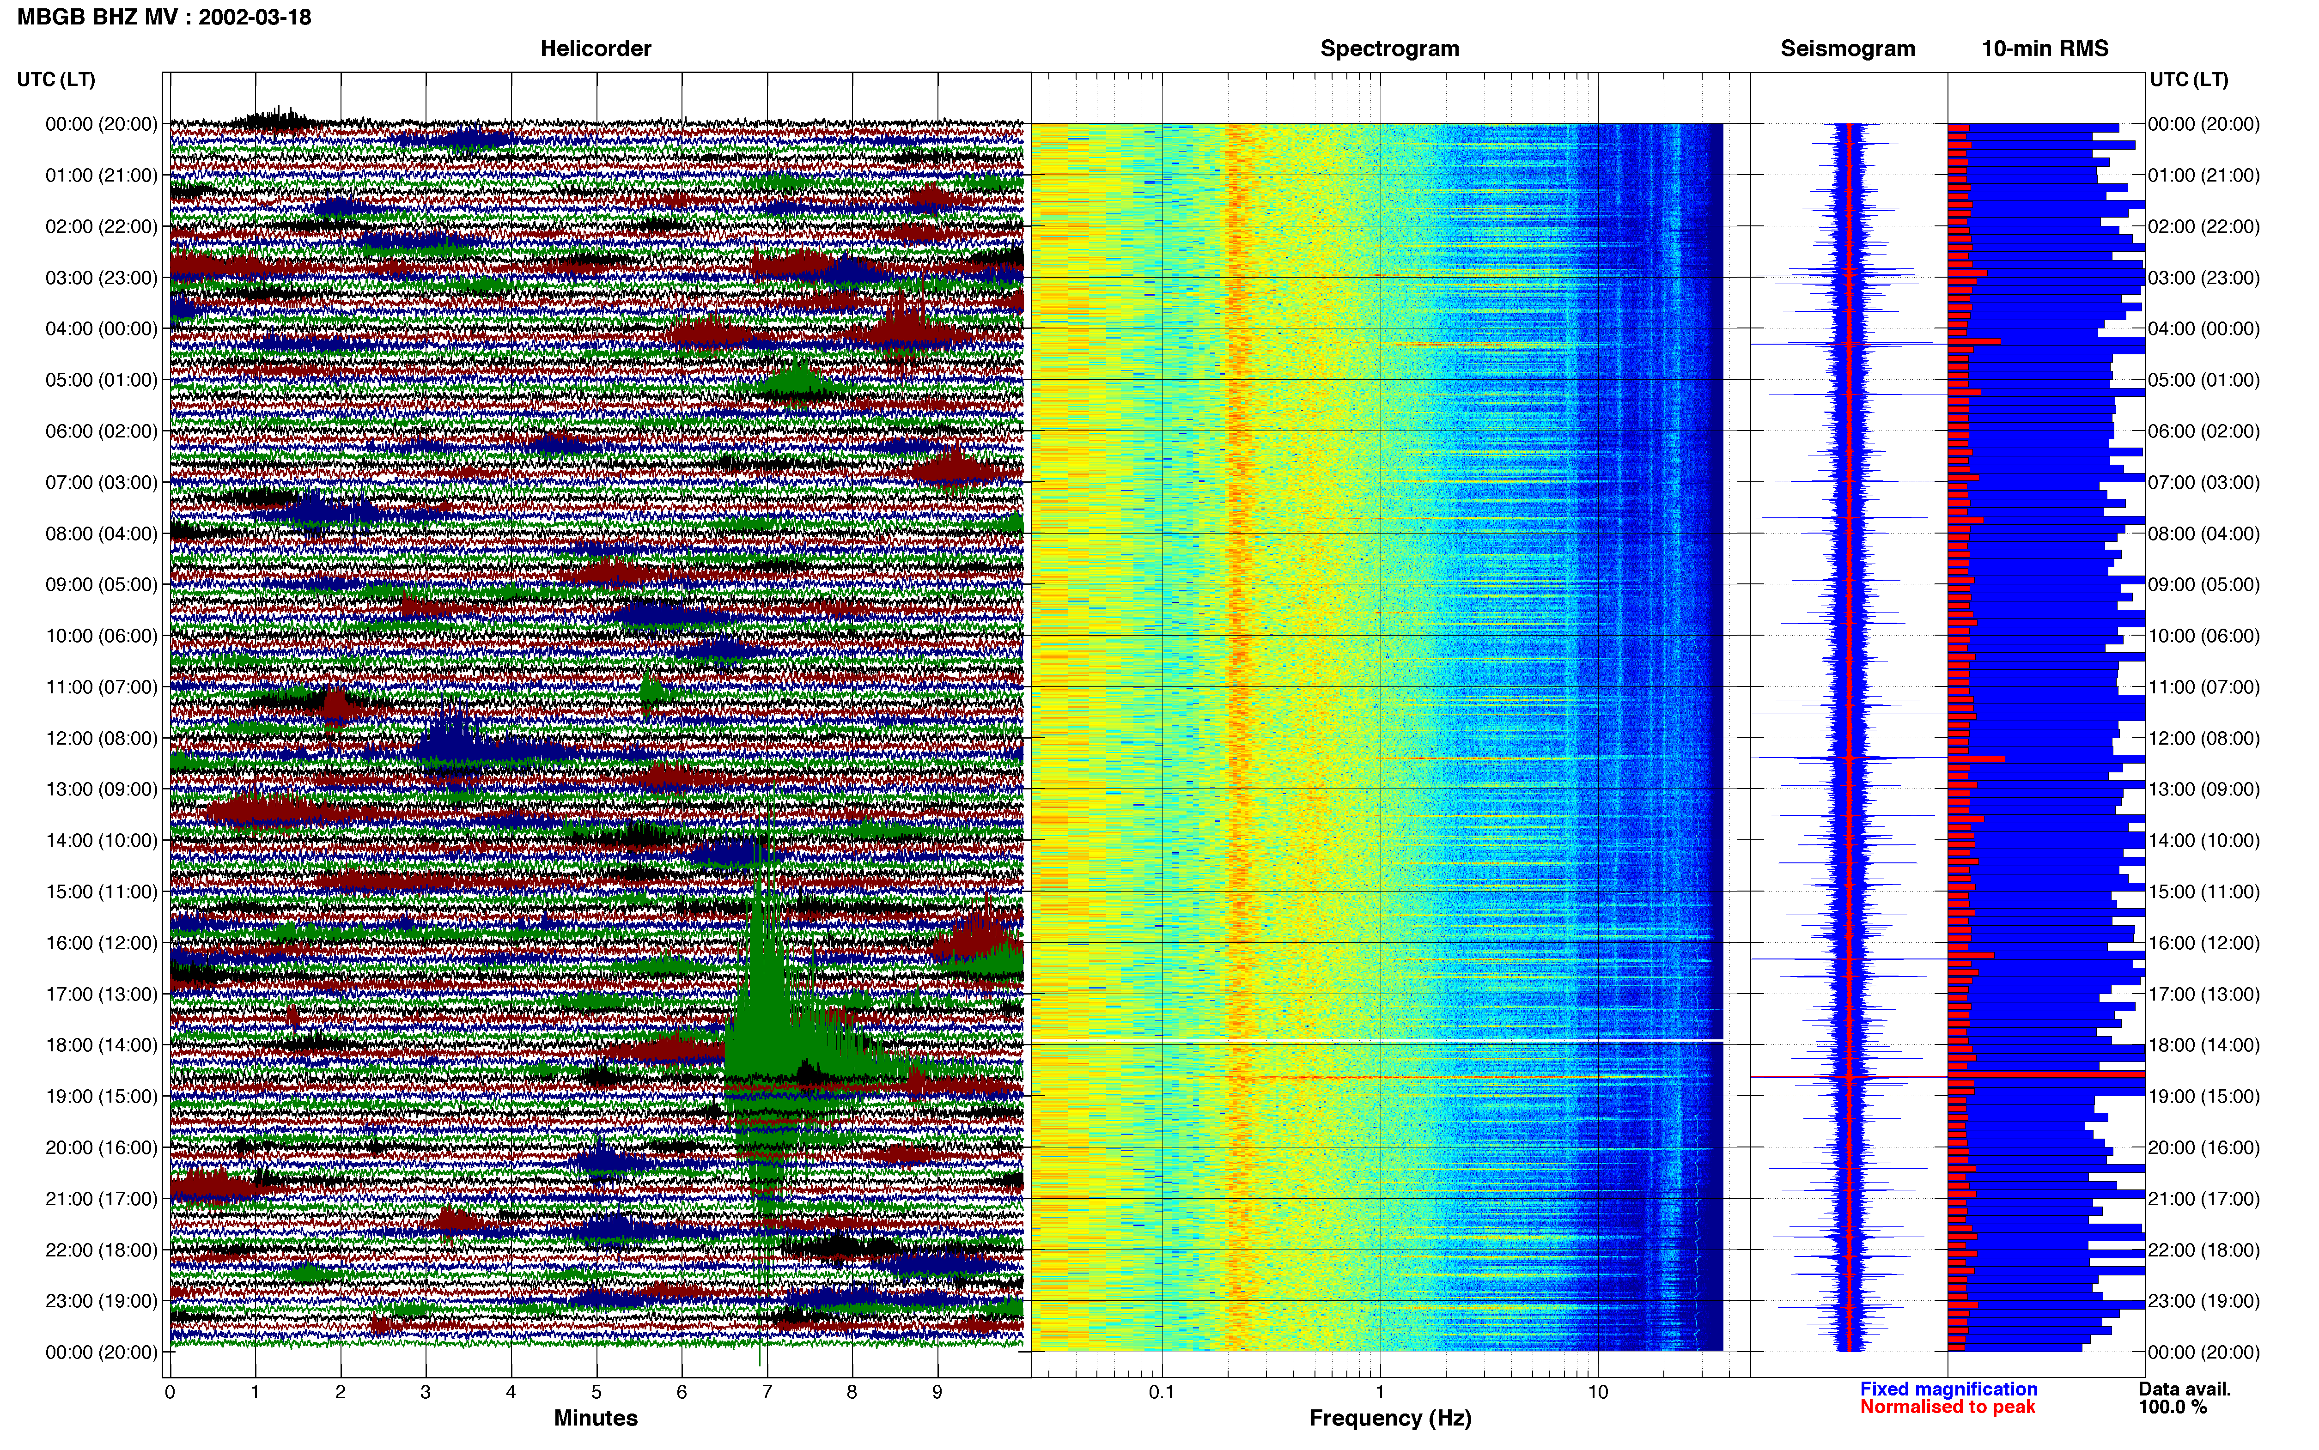Click the title 'MBGB BHZ MV : 2002-03-18'
The image size is (2319, 1450).
(x=164, y=17)
